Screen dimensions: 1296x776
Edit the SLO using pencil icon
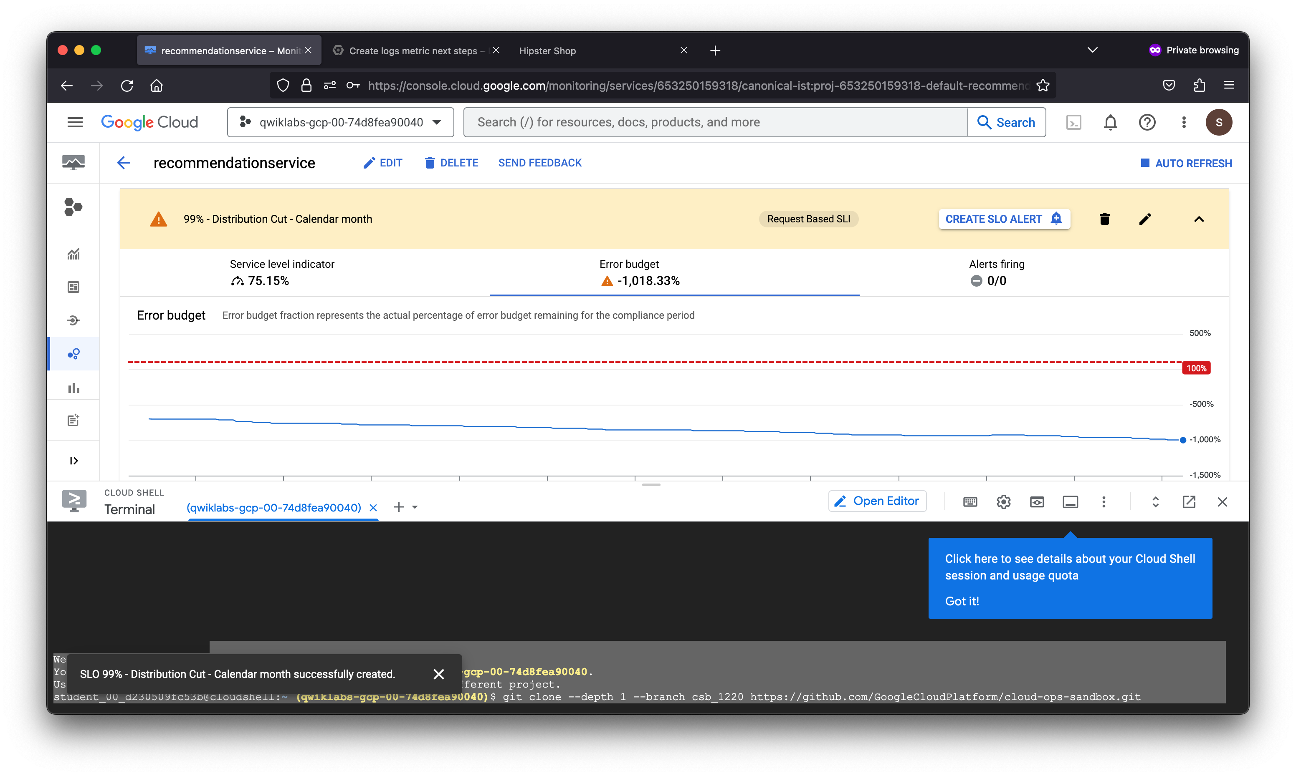pos(1145,219)
